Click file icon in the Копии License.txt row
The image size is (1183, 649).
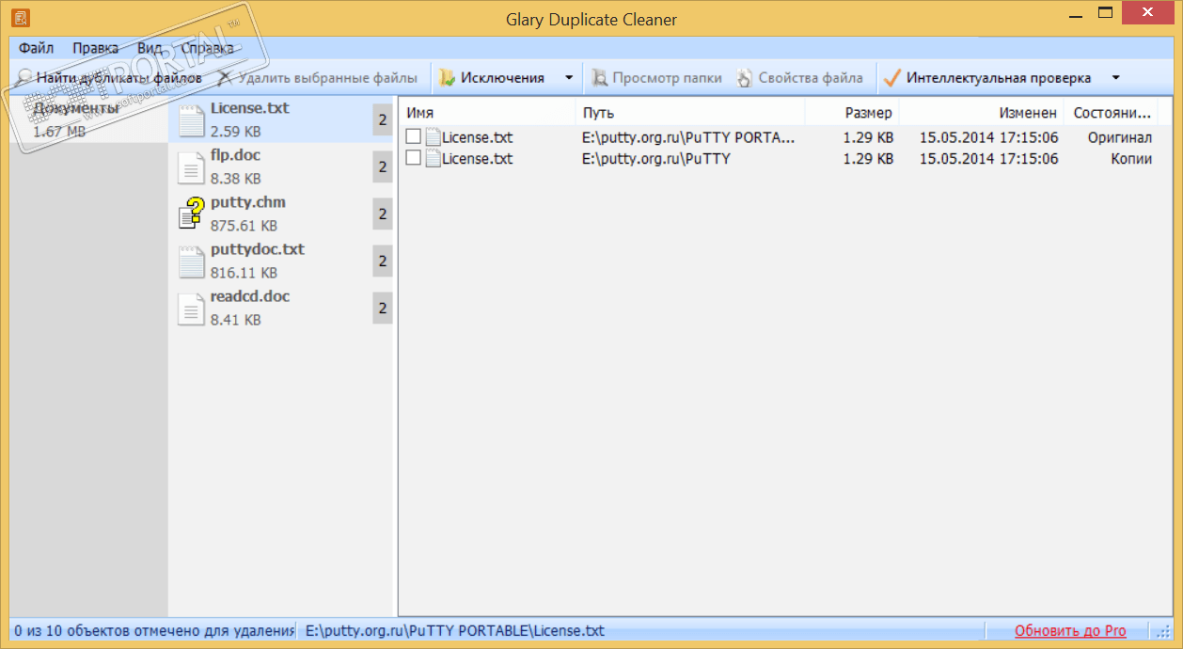(x=433, y=158)
